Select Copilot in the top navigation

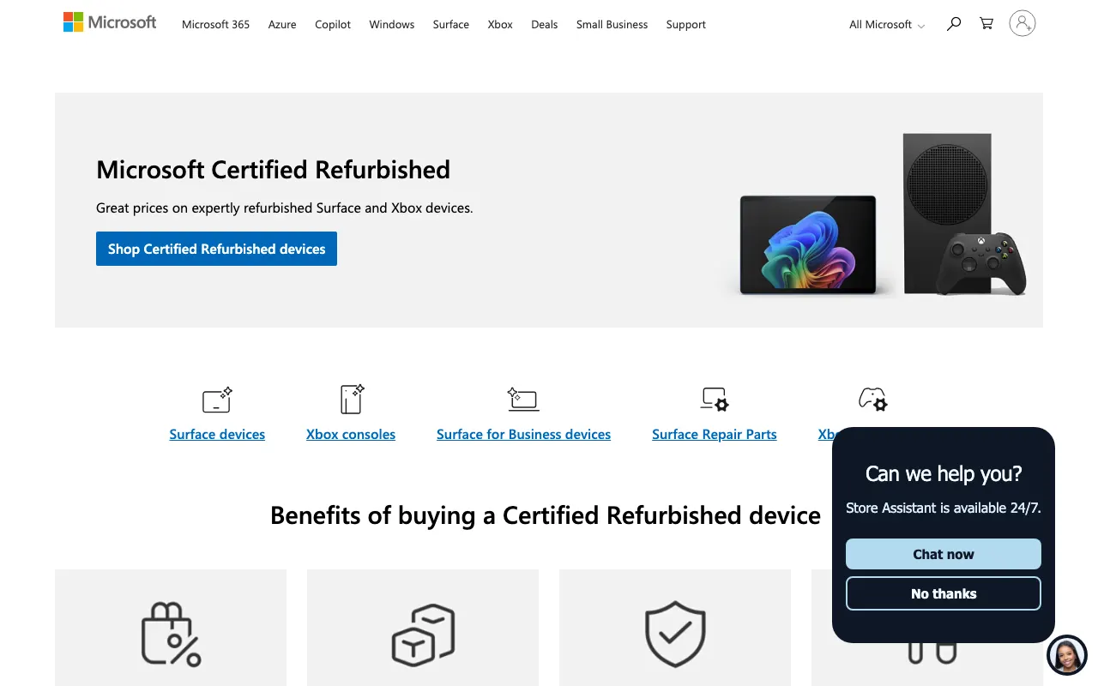pyautogui.click(x=333, y=25)
